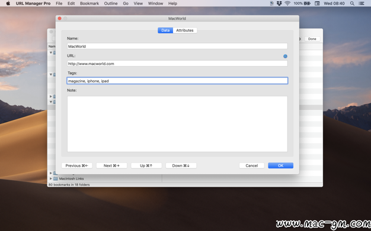The height and width of the screenshot is (231, 371).
Task: Switch to the Attributes tab
Action: [x=185, y=30]
